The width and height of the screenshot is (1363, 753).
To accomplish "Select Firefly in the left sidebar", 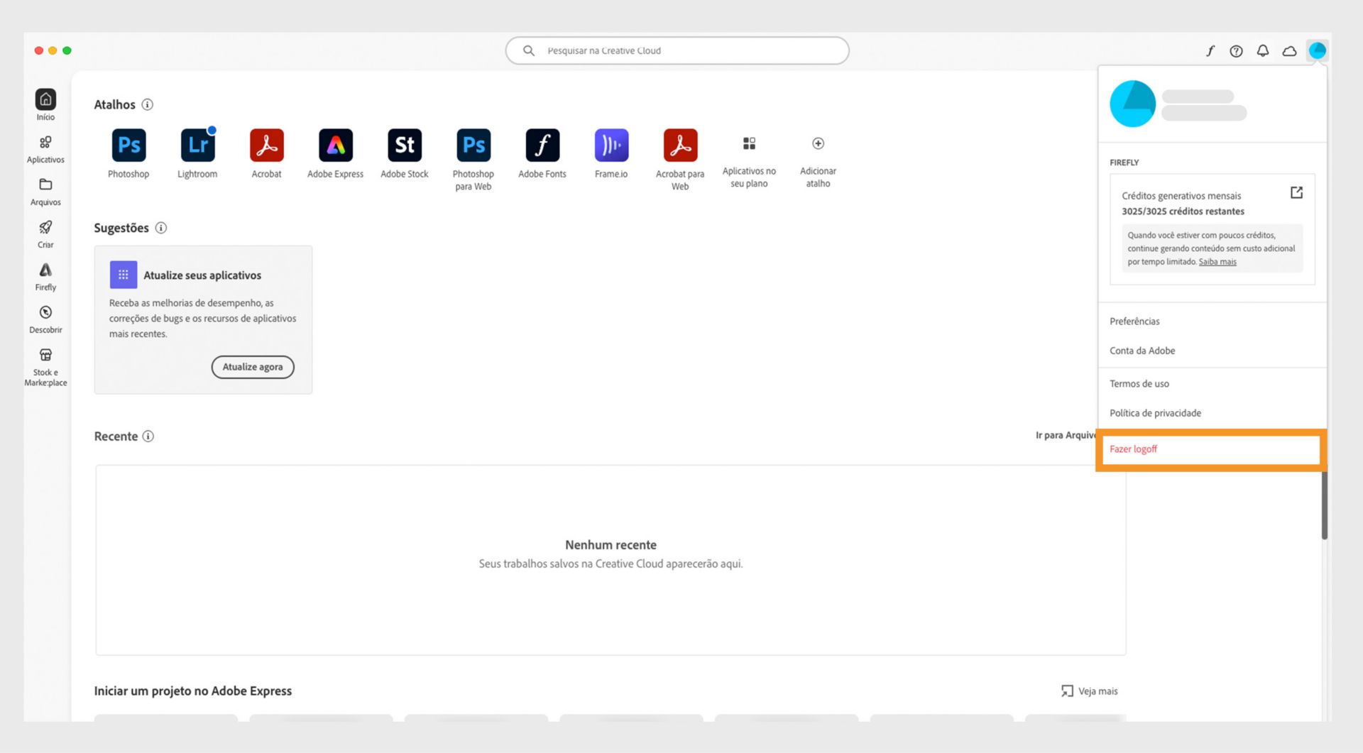I will (45, 276).
